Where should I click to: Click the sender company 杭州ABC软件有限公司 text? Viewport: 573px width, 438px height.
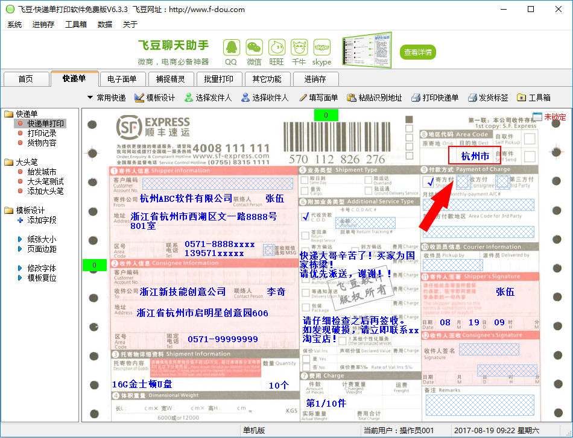coord(186,198)
